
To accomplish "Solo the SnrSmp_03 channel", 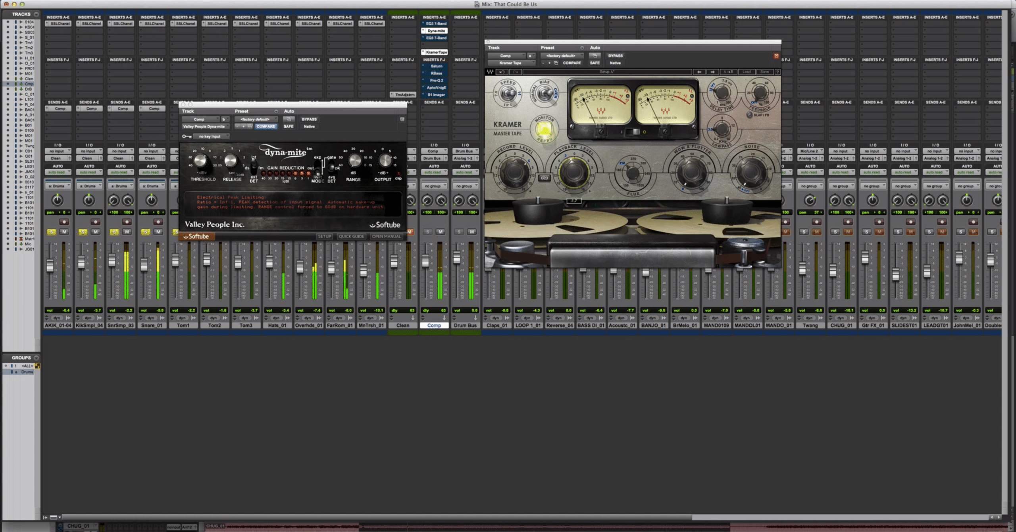I will [x=114, y=231].
